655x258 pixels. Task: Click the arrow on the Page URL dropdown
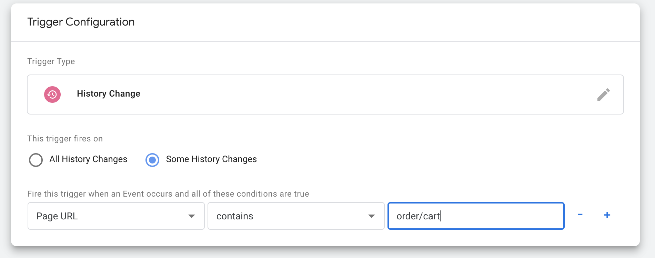192,216
